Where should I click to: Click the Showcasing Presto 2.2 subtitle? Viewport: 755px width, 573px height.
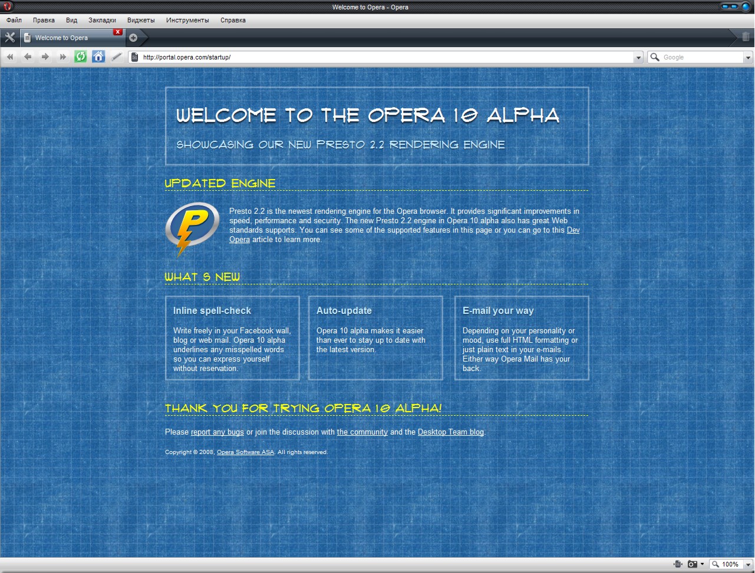pos(341,144)
